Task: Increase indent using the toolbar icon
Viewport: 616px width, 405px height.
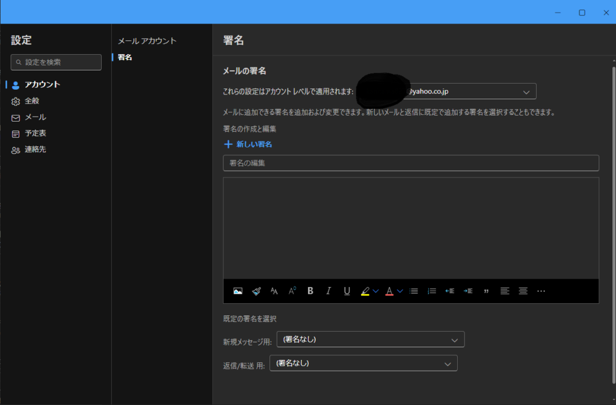Action: tap(468, 291)
